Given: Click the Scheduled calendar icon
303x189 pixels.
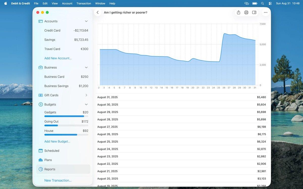Looking at the screenshot, I should pos(40,151).
